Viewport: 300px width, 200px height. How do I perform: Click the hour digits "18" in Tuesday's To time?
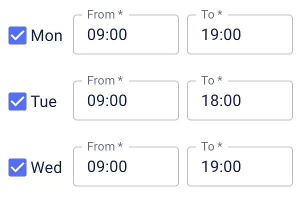pos(209,101)
